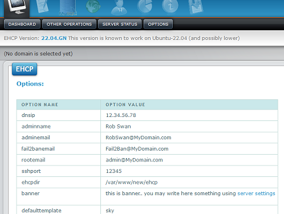This screenshot has width=284, height=214.
Task: Open the user person icon
Action: click(x=119, y=7)
